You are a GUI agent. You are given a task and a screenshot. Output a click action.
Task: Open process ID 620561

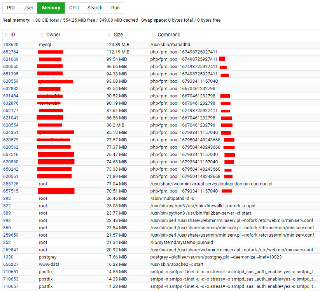(x=11, y=177)
